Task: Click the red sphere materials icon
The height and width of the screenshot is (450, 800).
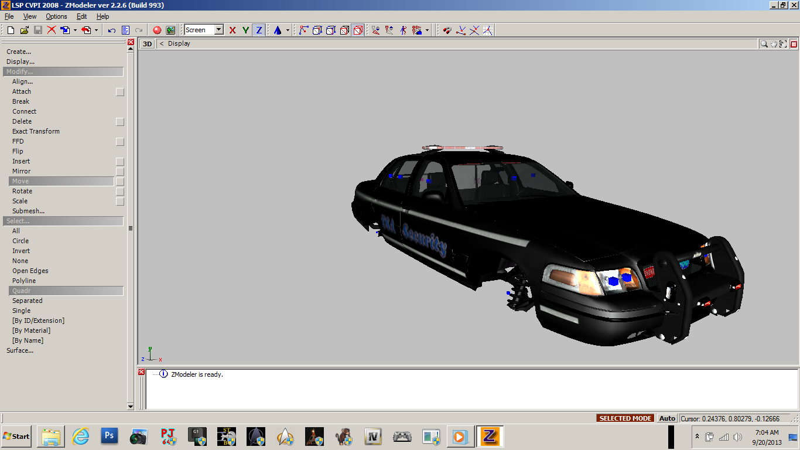Action: [x=157, y=30]
